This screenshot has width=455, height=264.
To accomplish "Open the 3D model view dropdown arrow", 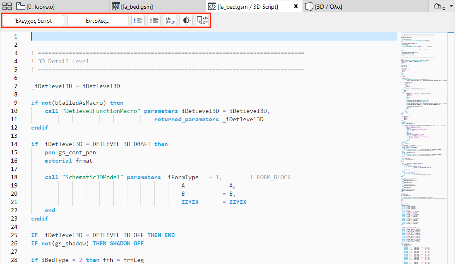I will point(451,6).
